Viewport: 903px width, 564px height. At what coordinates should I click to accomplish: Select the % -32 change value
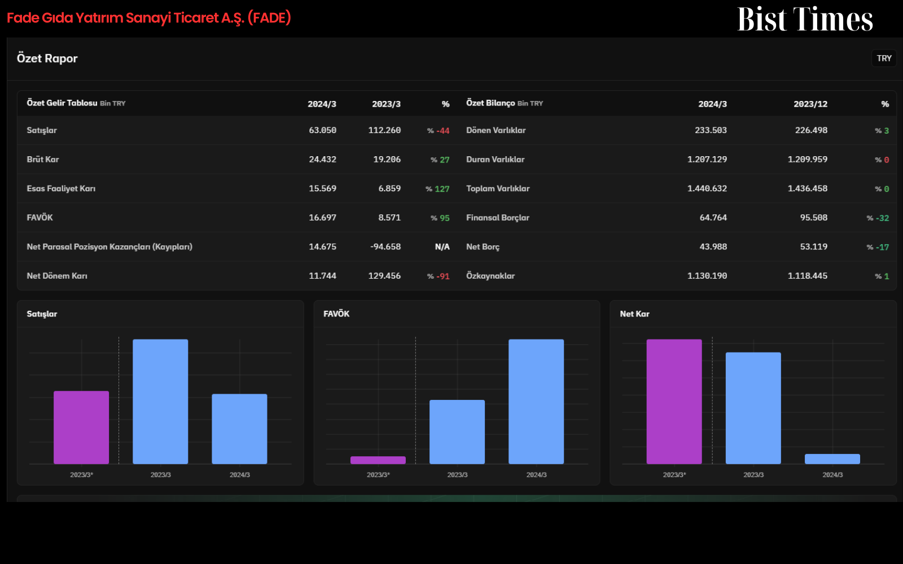click(x=878, y=218)
